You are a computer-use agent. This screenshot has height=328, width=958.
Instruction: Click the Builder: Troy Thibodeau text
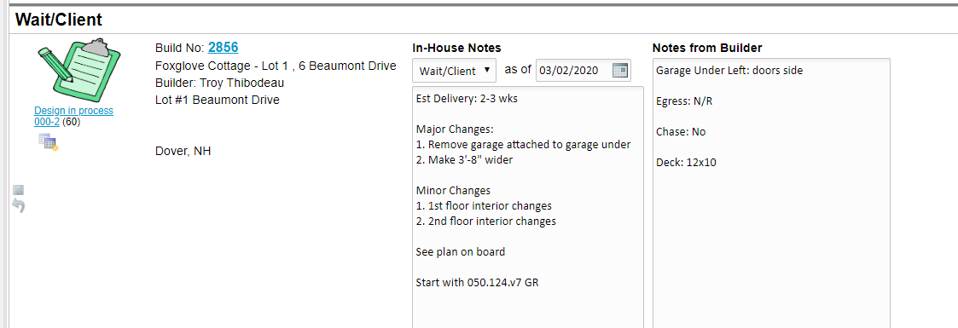219,83
